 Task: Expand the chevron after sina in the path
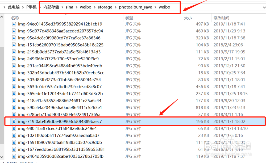pos(77,7)
